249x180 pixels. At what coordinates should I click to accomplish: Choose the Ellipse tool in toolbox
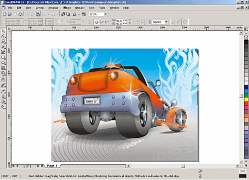[3, 63]
